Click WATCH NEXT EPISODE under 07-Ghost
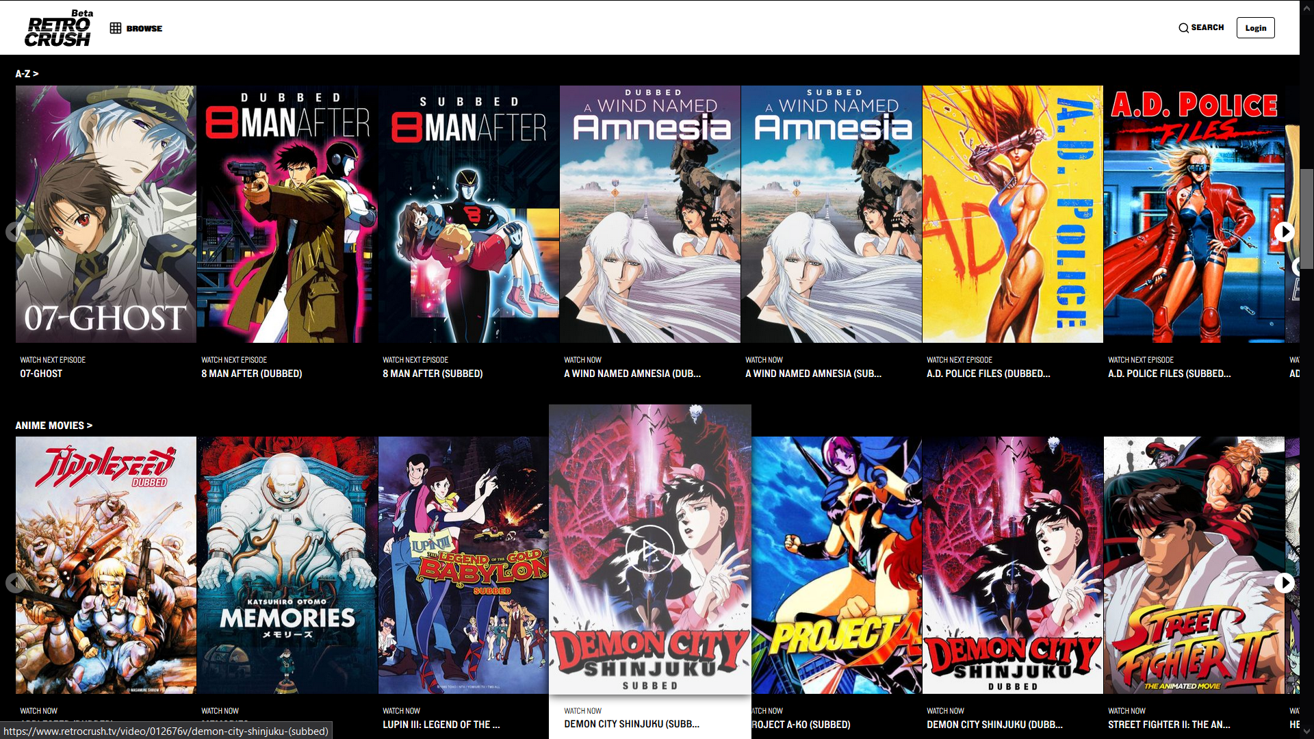The image size is (1314, 739). click(53, 360)
